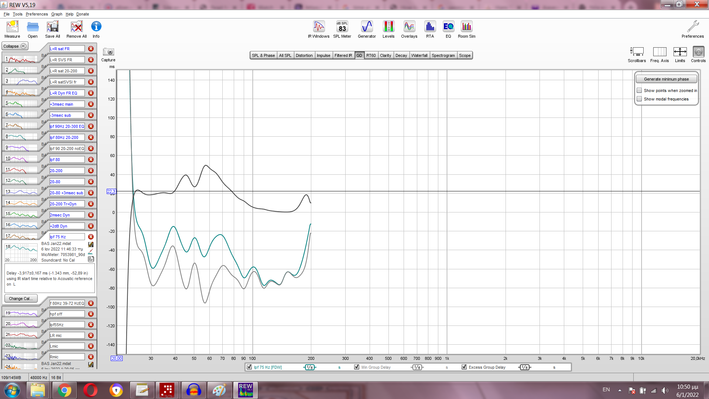Open the SPL Meter
Screen dimensions: 709x399
[x=342, y=29]
